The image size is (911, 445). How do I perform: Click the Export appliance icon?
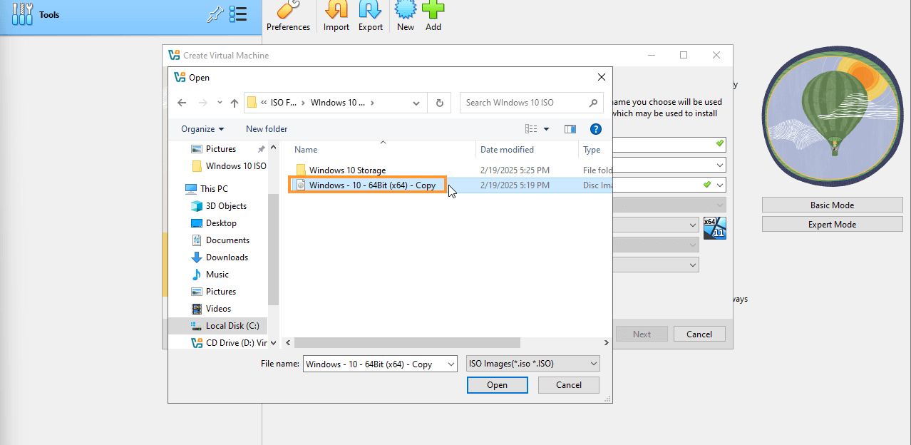click(x=371, y=9)
